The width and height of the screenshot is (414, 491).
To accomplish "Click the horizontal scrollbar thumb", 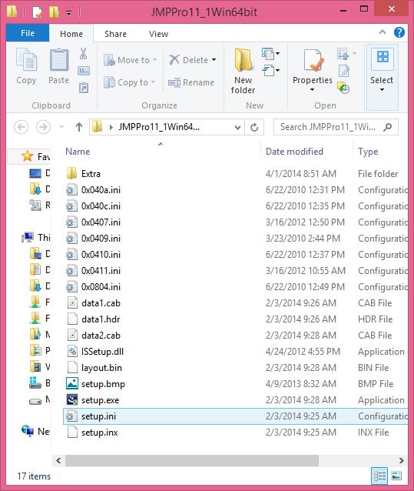I will tap(192, 460).
